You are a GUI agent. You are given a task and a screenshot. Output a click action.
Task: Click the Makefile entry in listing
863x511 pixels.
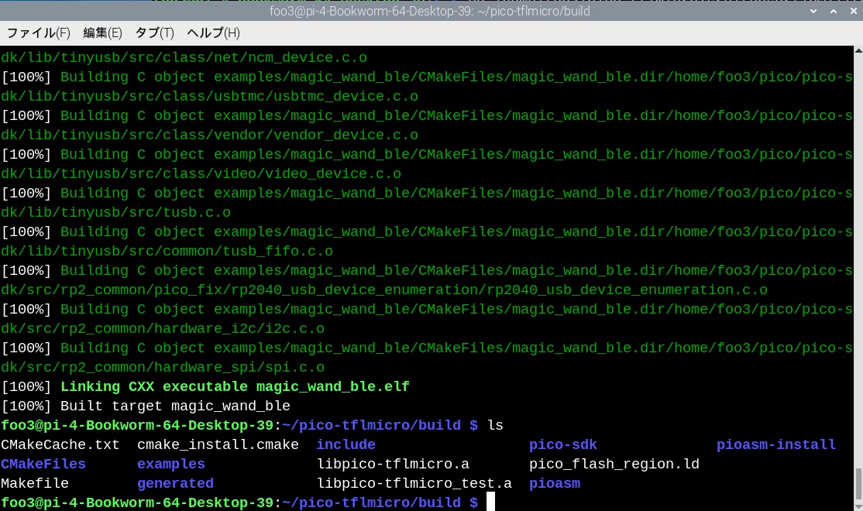click(x=35, y=483)
